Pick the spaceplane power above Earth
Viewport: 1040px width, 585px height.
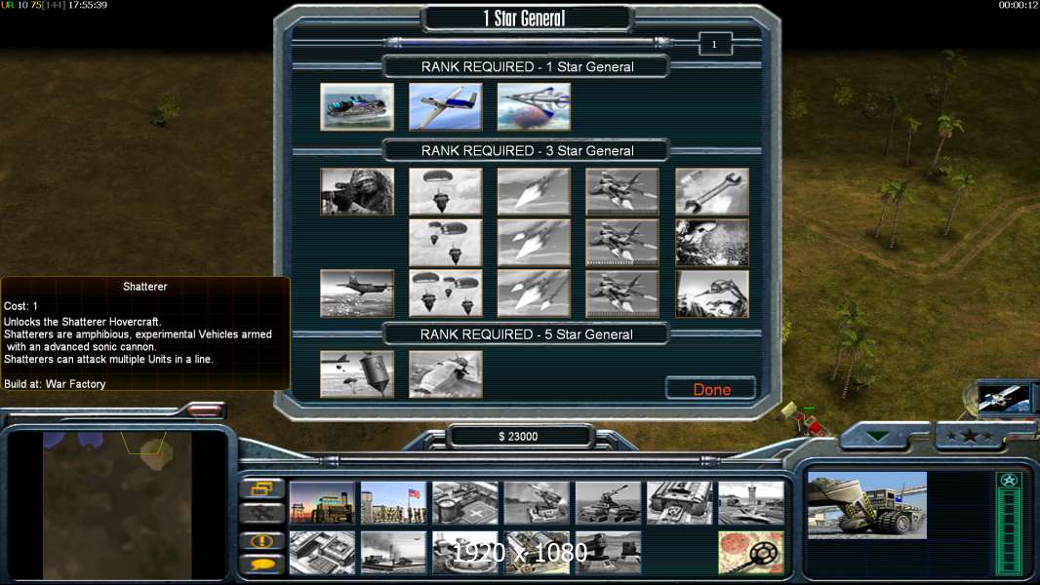[x=534, y=106]
